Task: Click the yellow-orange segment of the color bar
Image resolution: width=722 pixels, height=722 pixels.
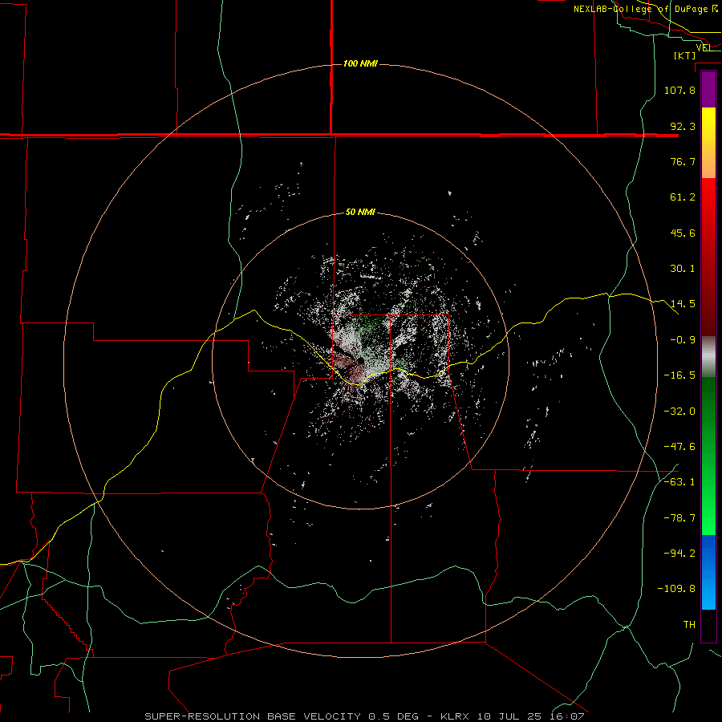Action: [708, 143]
